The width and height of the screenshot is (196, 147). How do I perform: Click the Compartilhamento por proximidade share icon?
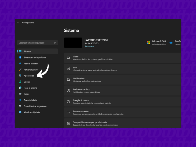tap(68, 123)
